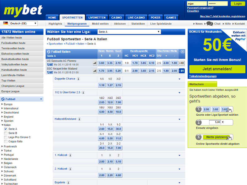Open the LIVEWETTEN tab
The width and height of the screenshot is (247, 185).
click(97, 18)
